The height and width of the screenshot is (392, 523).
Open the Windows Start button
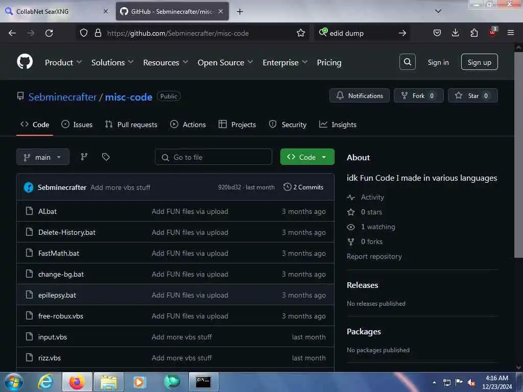(14, 382)
